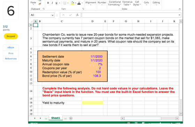The image size is (195, 127).
Task: Open the Editing group menu
Action: coord(156,3)
